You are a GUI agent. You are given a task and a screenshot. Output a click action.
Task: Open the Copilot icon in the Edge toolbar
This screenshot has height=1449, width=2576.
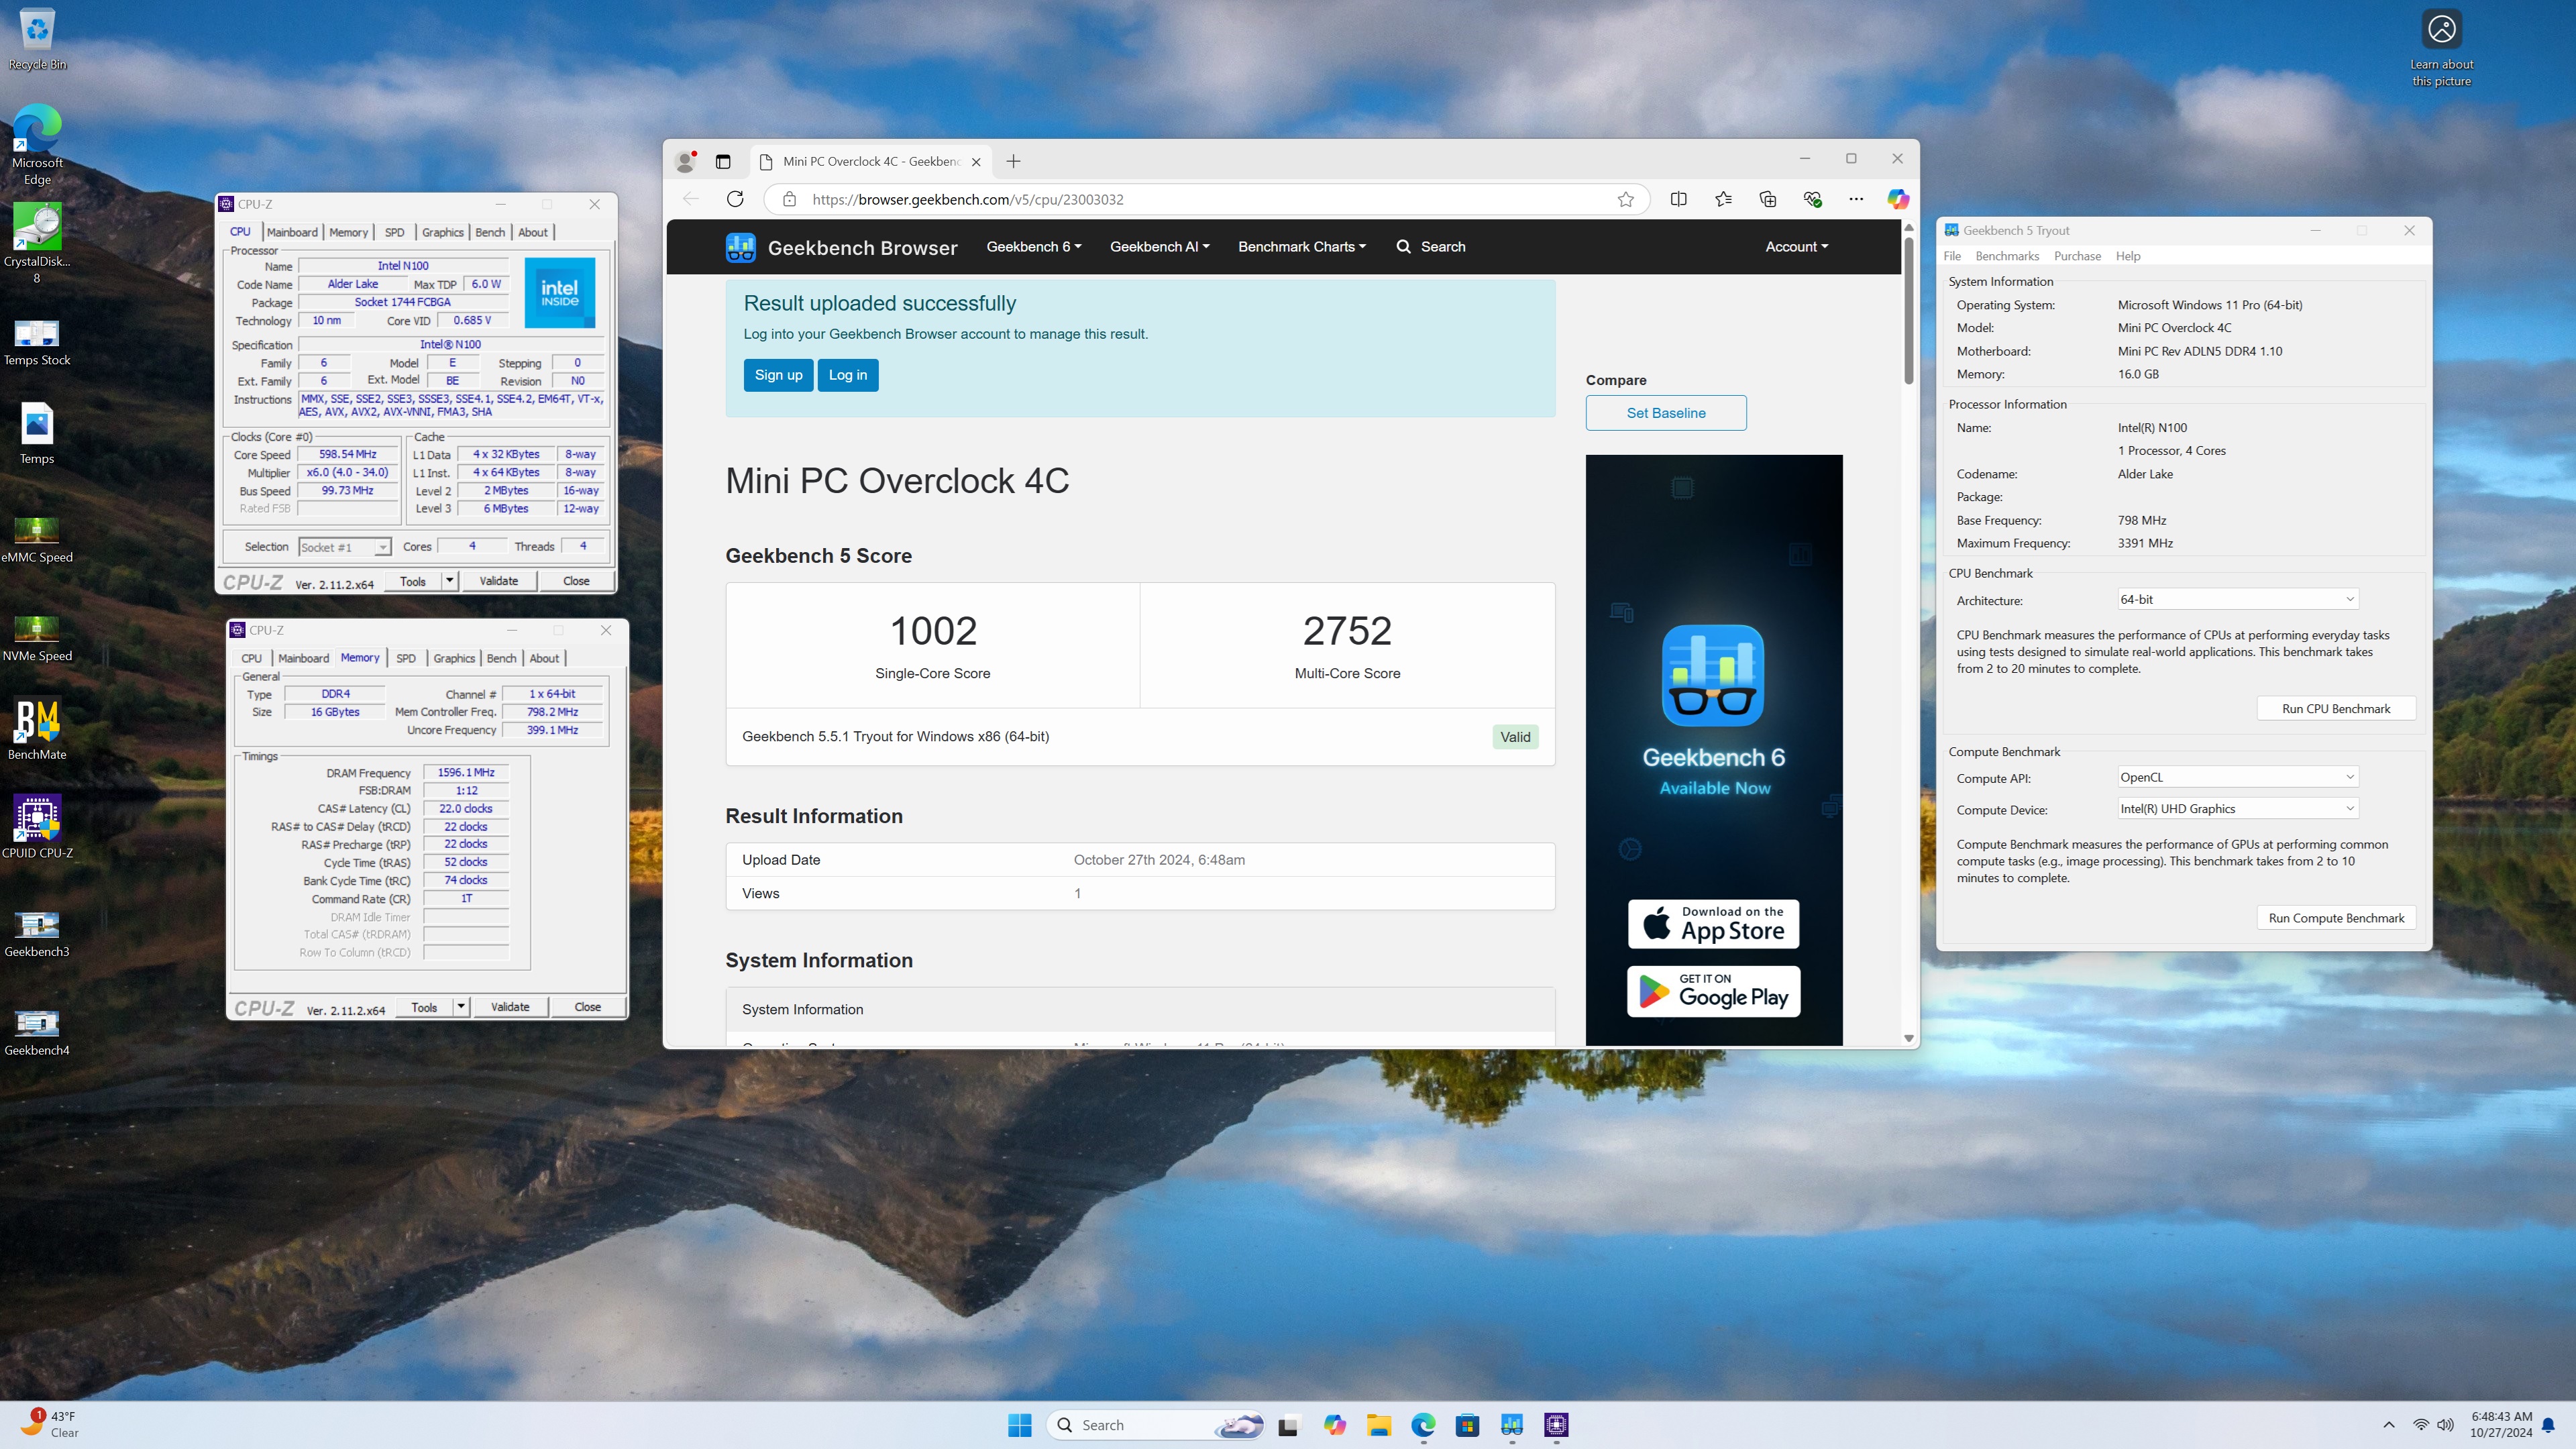(x=1897, y=199)
